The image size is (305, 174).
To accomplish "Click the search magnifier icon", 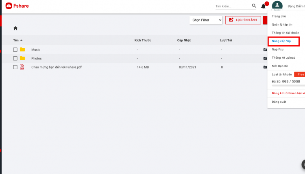I will [x=254, y=6].
